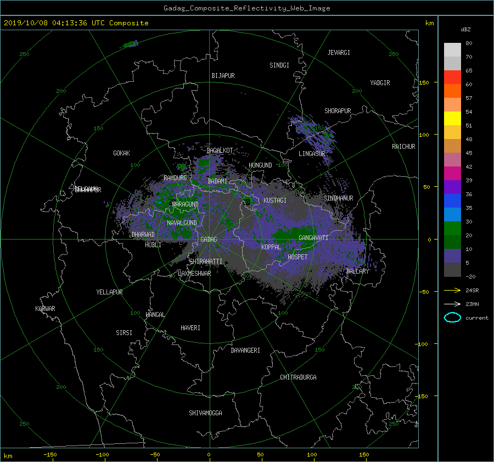Image resolution: width=494 pixels, height=462 pixels.
Task: Click the SHIVAMOGGA city label
Action: 205,413
